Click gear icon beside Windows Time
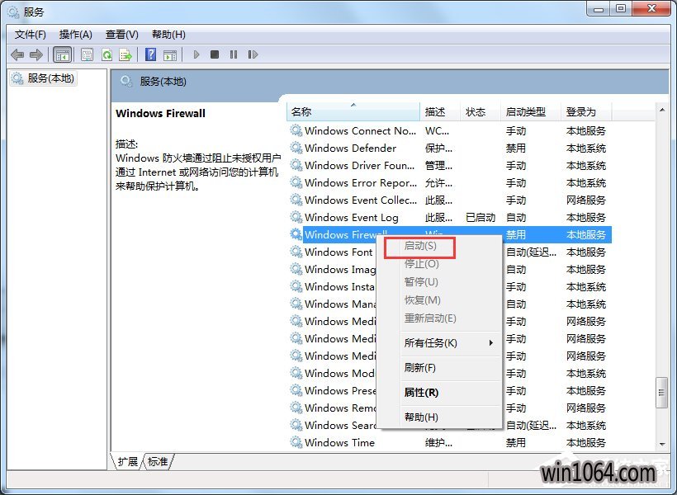This screenshot has height=495, width=677. point(296,442)
